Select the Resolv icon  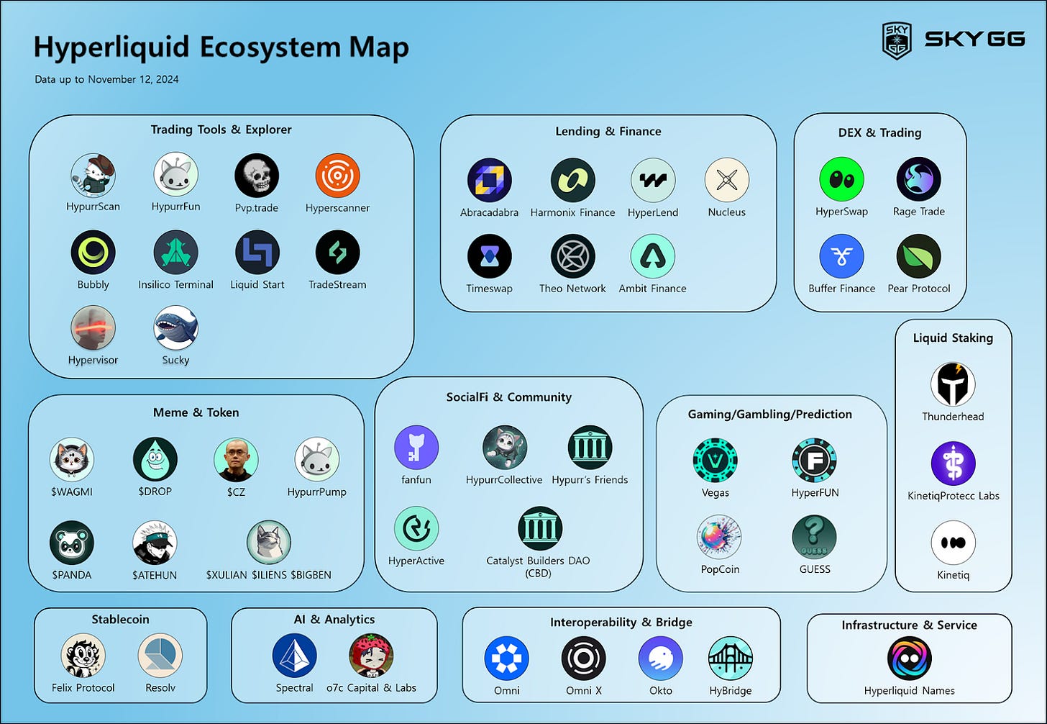[160, 656]
